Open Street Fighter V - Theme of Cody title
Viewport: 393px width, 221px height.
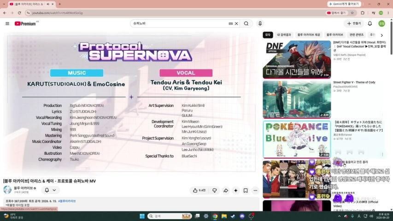354,82
